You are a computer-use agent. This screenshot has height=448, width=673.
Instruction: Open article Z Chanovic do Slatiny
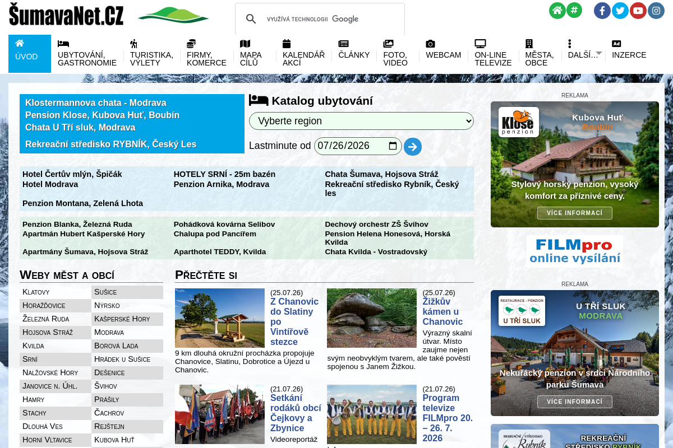pos(294,321)
